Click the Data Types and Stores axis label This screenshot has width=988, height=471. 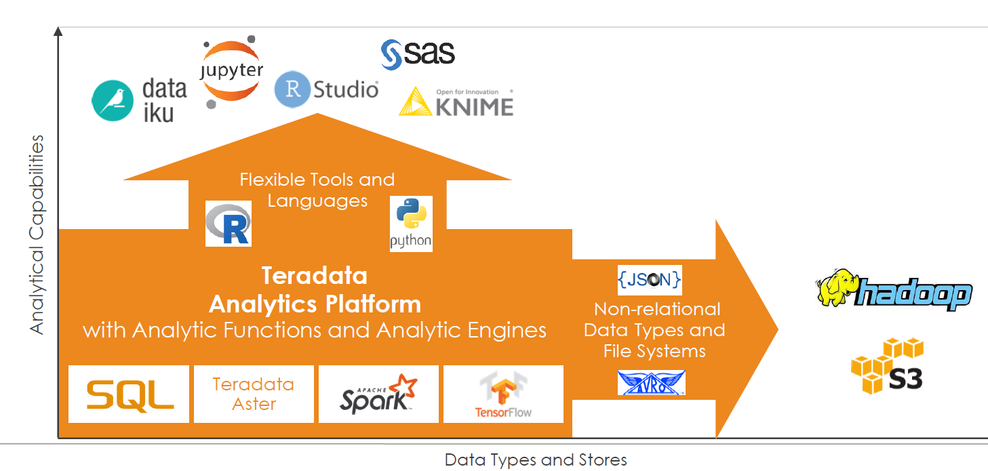pos(536,460)
